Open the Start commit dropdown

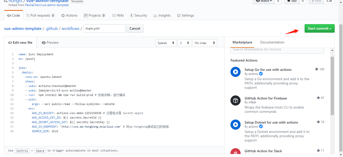pos(320,28)
